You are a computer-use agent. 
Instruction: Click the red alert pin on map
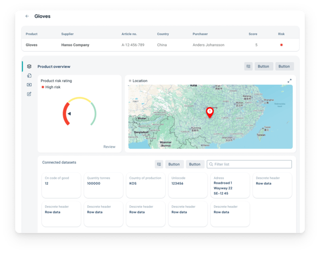(x=210, y=112)
